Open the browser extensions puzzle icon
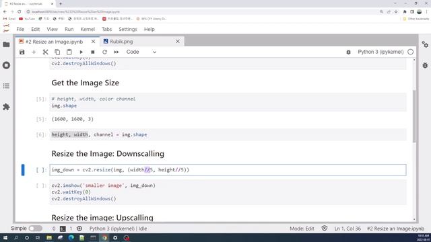431x242 pixels. (405, 12)
